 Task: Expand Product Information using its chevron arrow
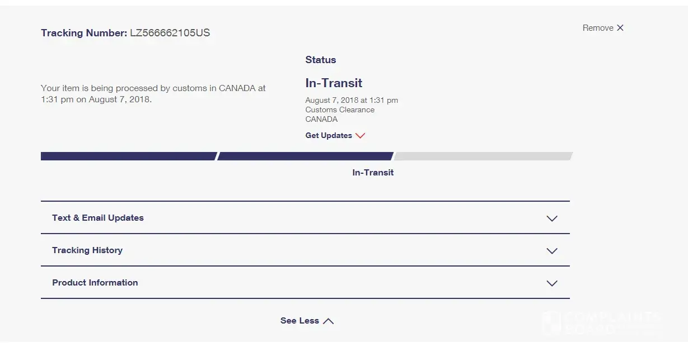tap(552, 283)
